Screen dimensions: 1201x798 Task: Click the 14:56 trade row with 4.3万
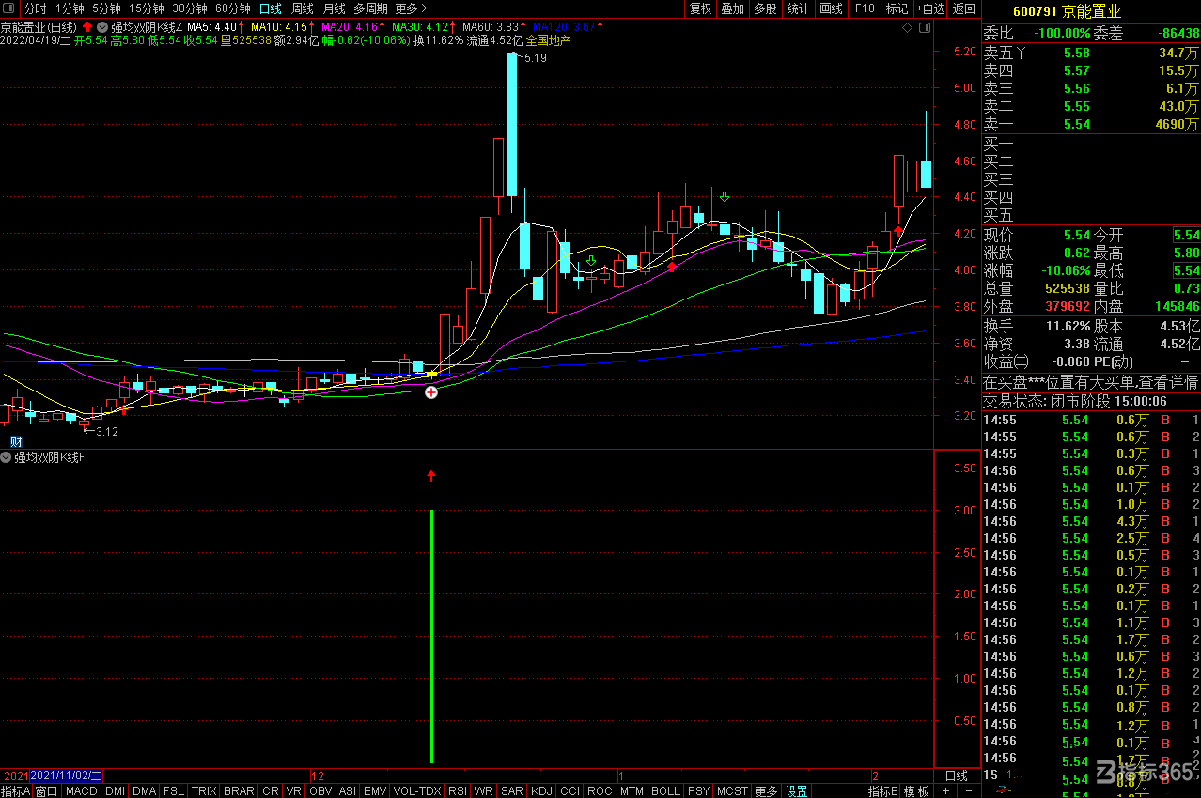click(x=1091, y=521)
